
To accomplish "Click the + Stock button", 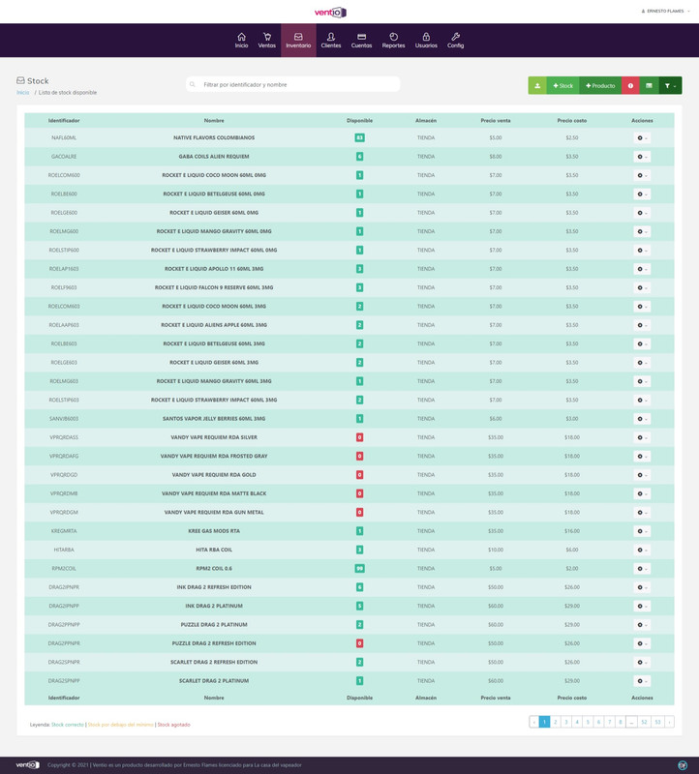I will 562,85.
